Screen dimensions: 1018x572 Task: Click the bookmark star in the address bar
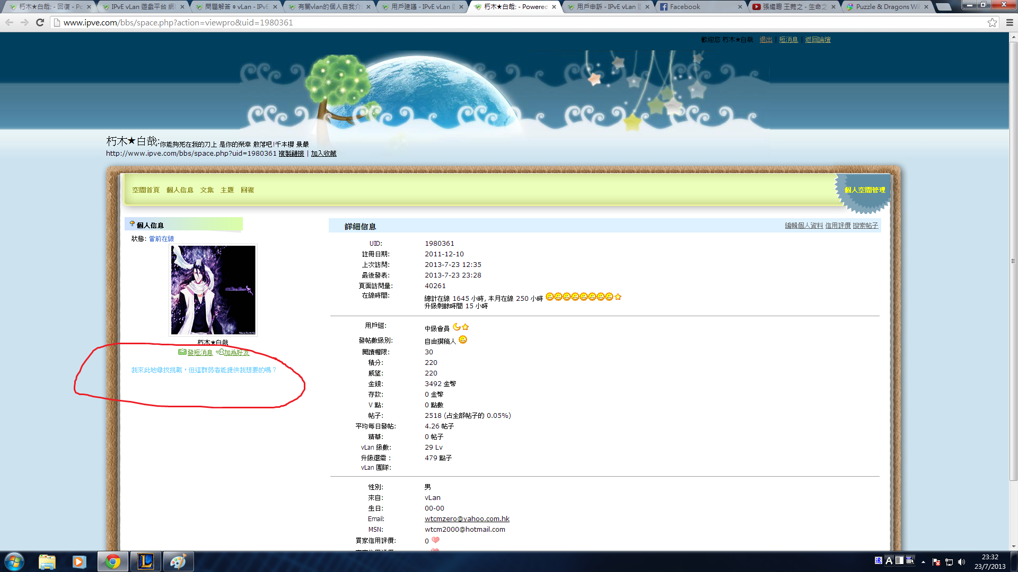992,22
